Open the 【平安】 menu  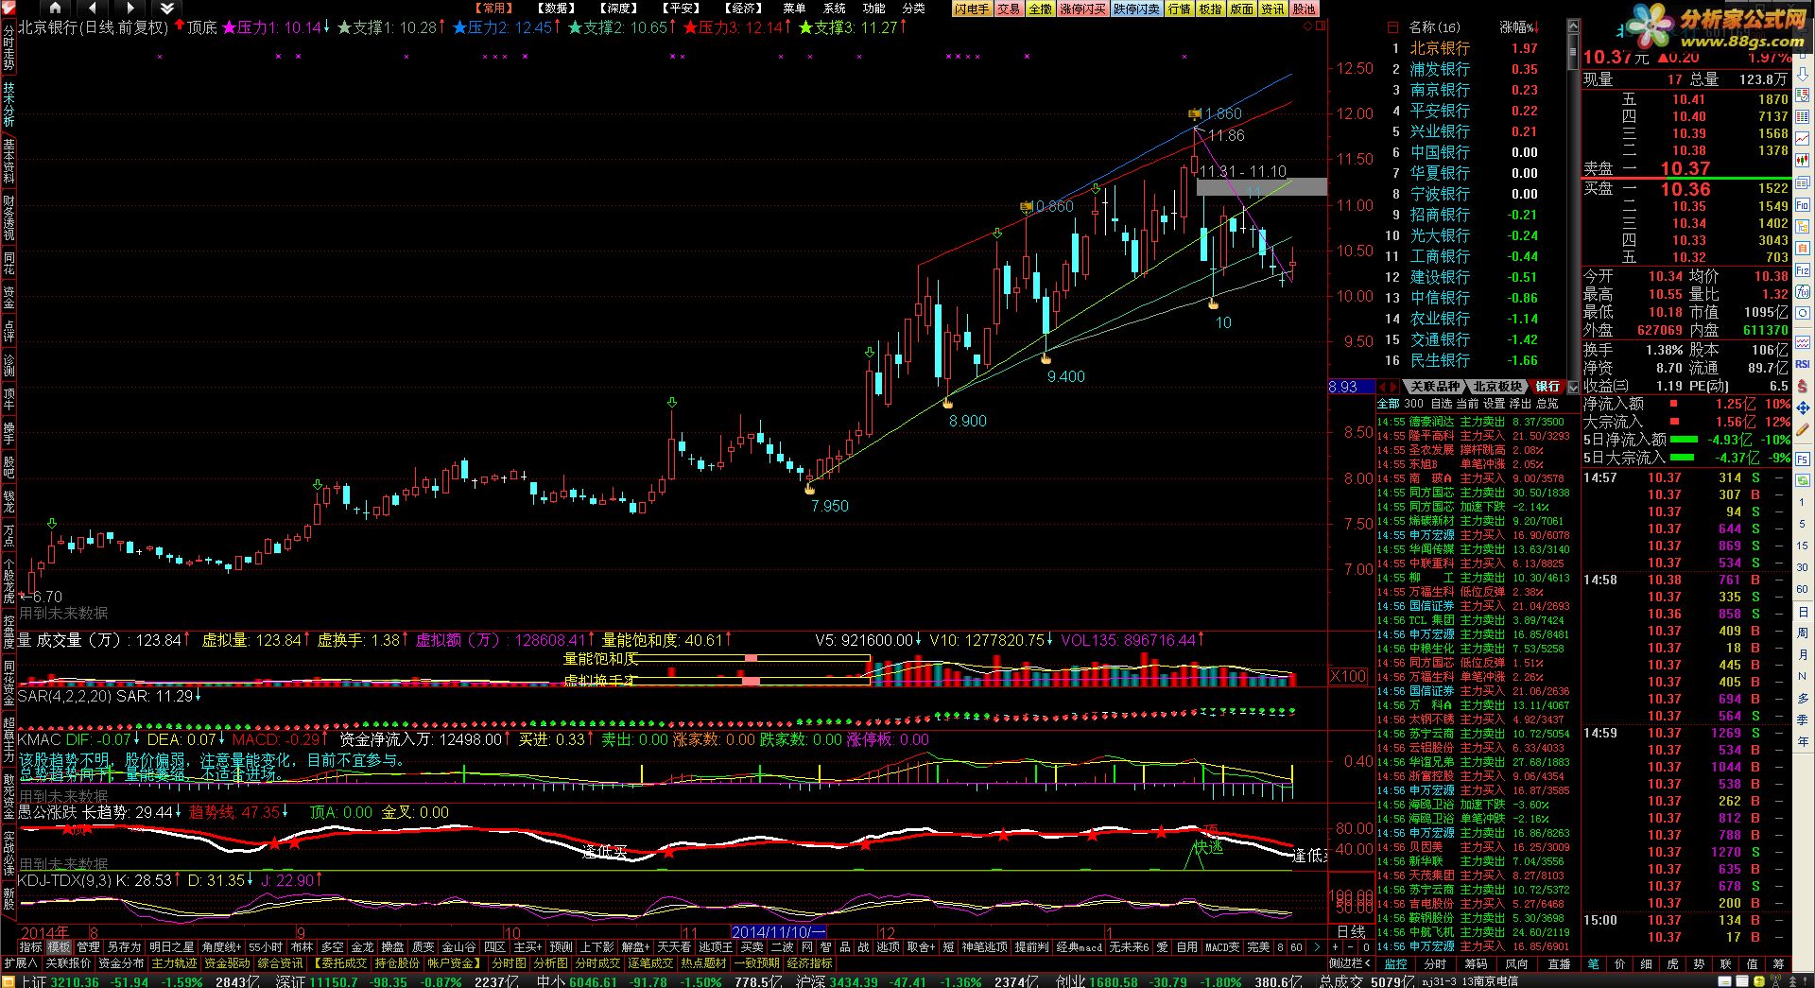pyautogui.click(x=683, y=8)
